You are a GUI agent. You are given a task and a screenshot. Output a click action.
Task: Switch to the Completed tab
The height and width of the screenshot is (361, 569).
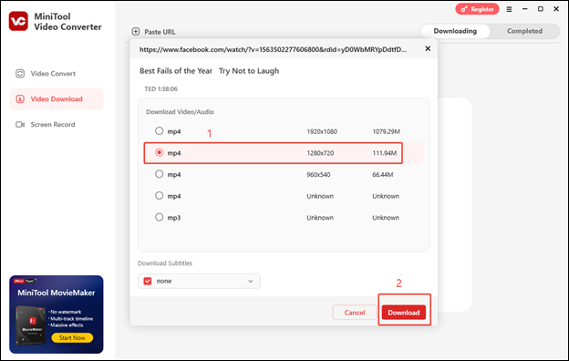coord(524,31)
